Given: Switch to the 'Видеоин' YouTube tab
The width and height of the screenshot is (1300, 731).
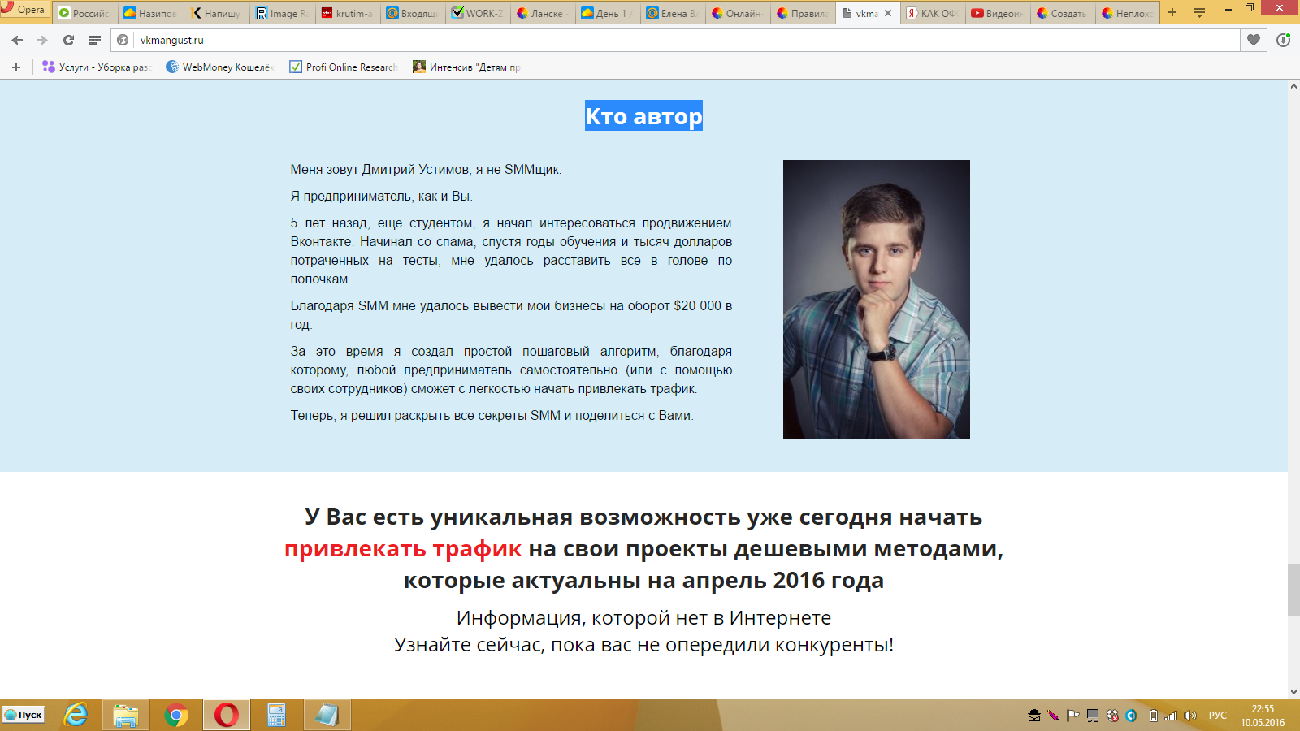Looking at the screenshot, I should (x=998, y=13).
